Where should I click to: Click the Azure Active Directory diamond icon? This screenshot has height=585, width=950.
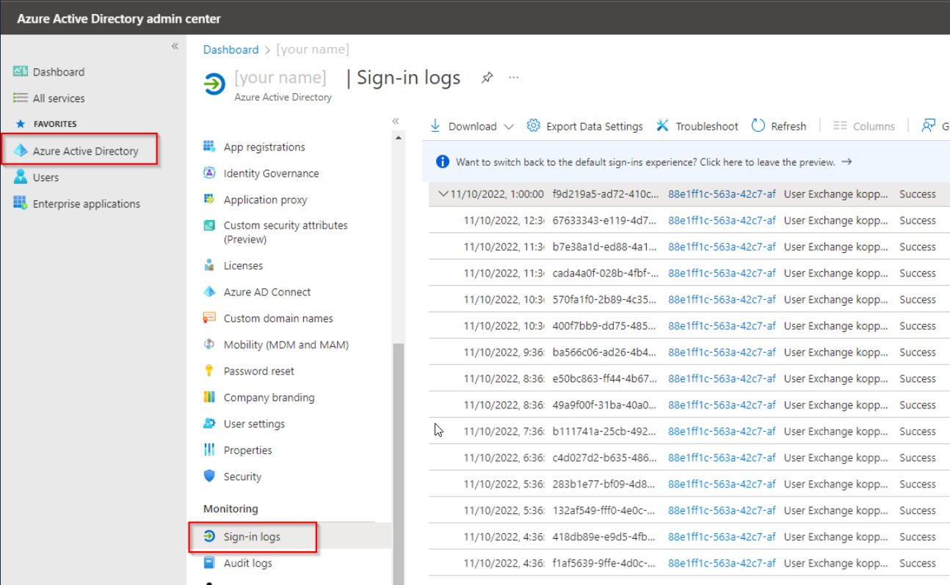21,150
